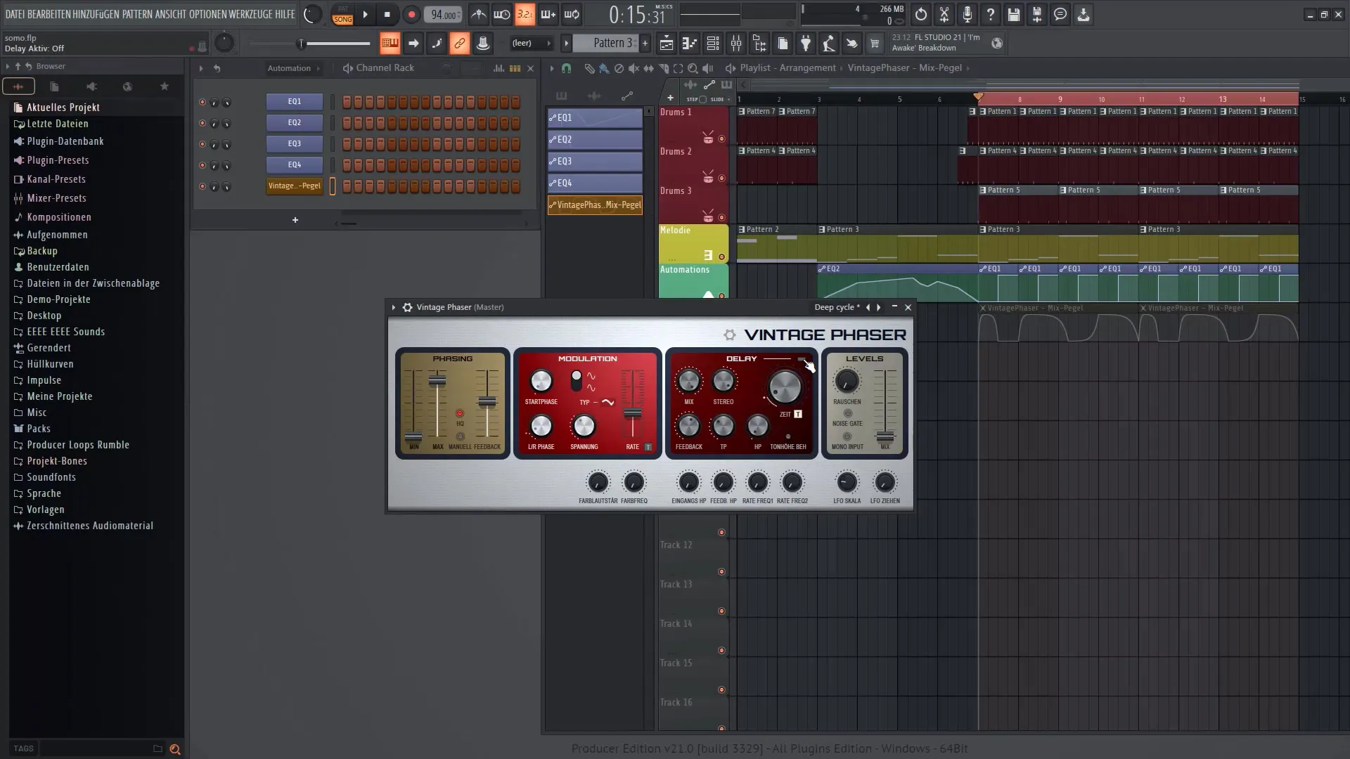
Task: Click the EQ1 channel button in Channel Rack
Action: click(x=295, y=102)
